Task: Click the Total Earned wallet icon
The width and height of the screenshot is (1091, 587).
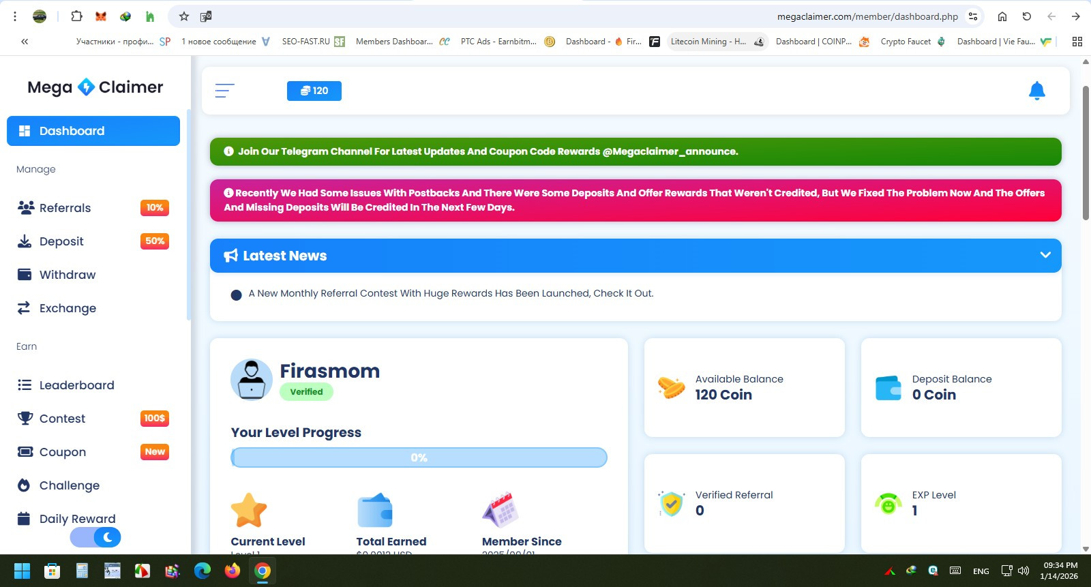Action: tap(375, 510)
